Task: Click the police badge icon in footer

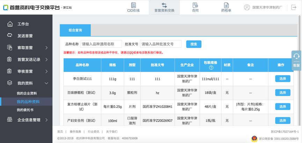Action: click(254, 138)
